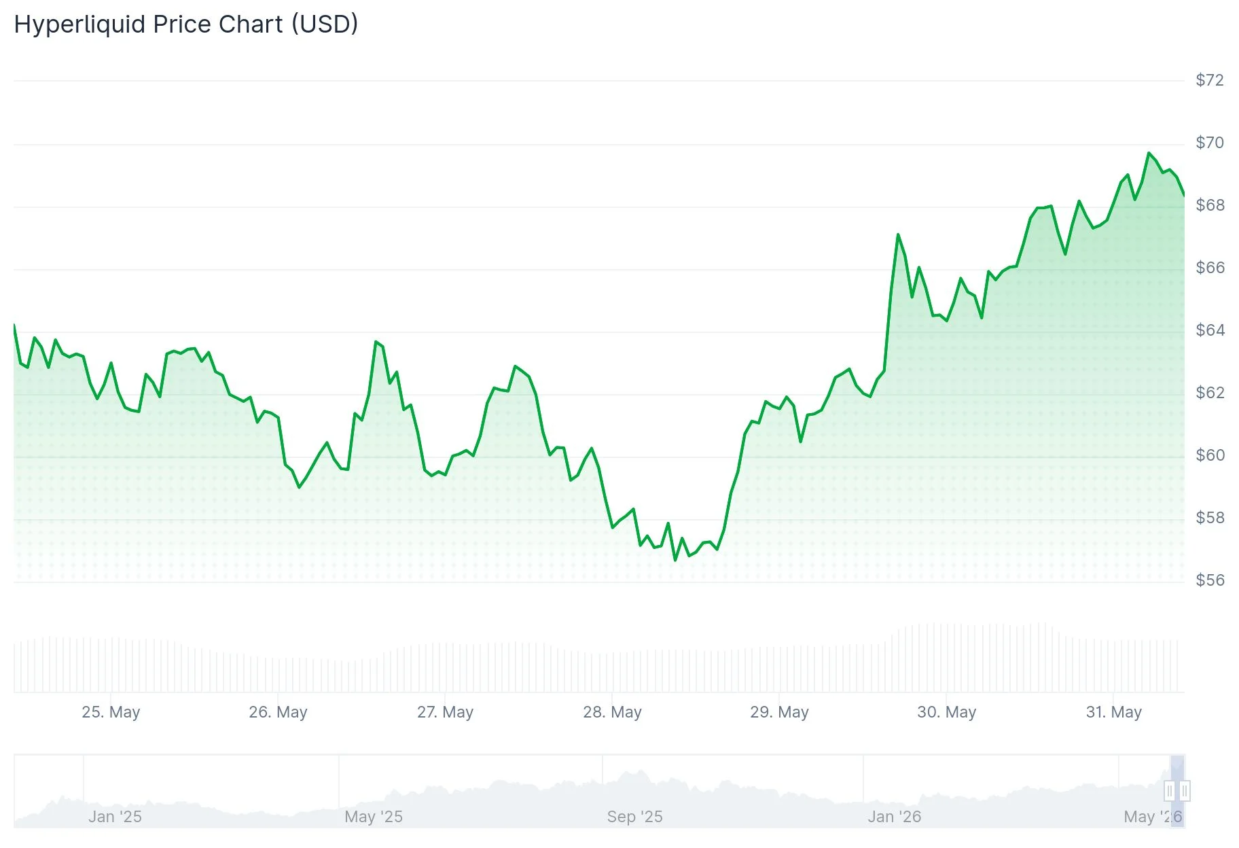This screenshot has height=848, width=1239.
Task: Click the 26. May date label
Action: (x=278, y=712)
